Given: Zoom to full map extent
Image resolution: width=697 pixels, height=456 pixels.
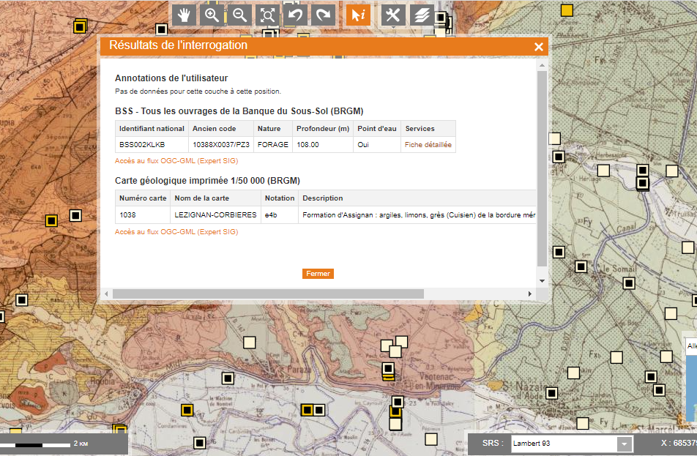Looking at the screenshot, I should [268, 15].
